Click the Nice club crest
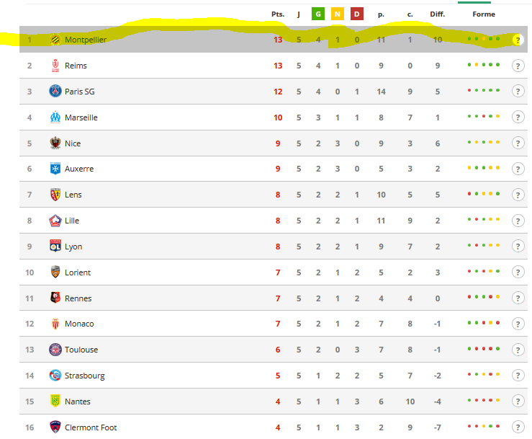This screenshot has height=439, width=532. 55,143
